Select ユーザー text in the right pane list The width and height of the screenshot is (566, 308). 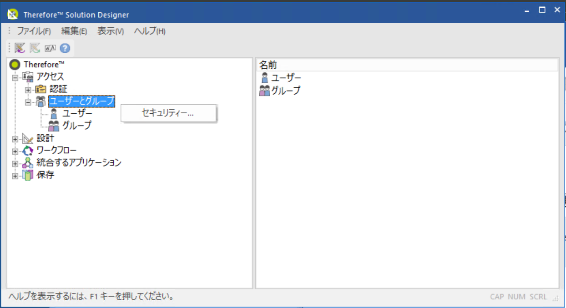tap(286, 78)
